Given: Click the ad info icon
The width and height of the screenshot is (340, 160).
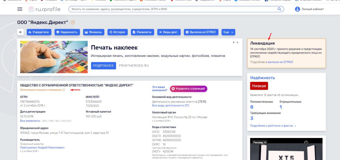Looking at the screenshot, I should [x=234, y=43].
